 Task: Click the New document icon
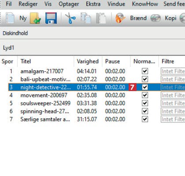point(10,18)
